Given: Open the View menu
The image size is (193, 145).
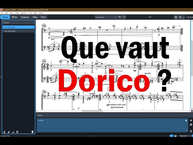Looking at the screenshot, I should (11, 13).
